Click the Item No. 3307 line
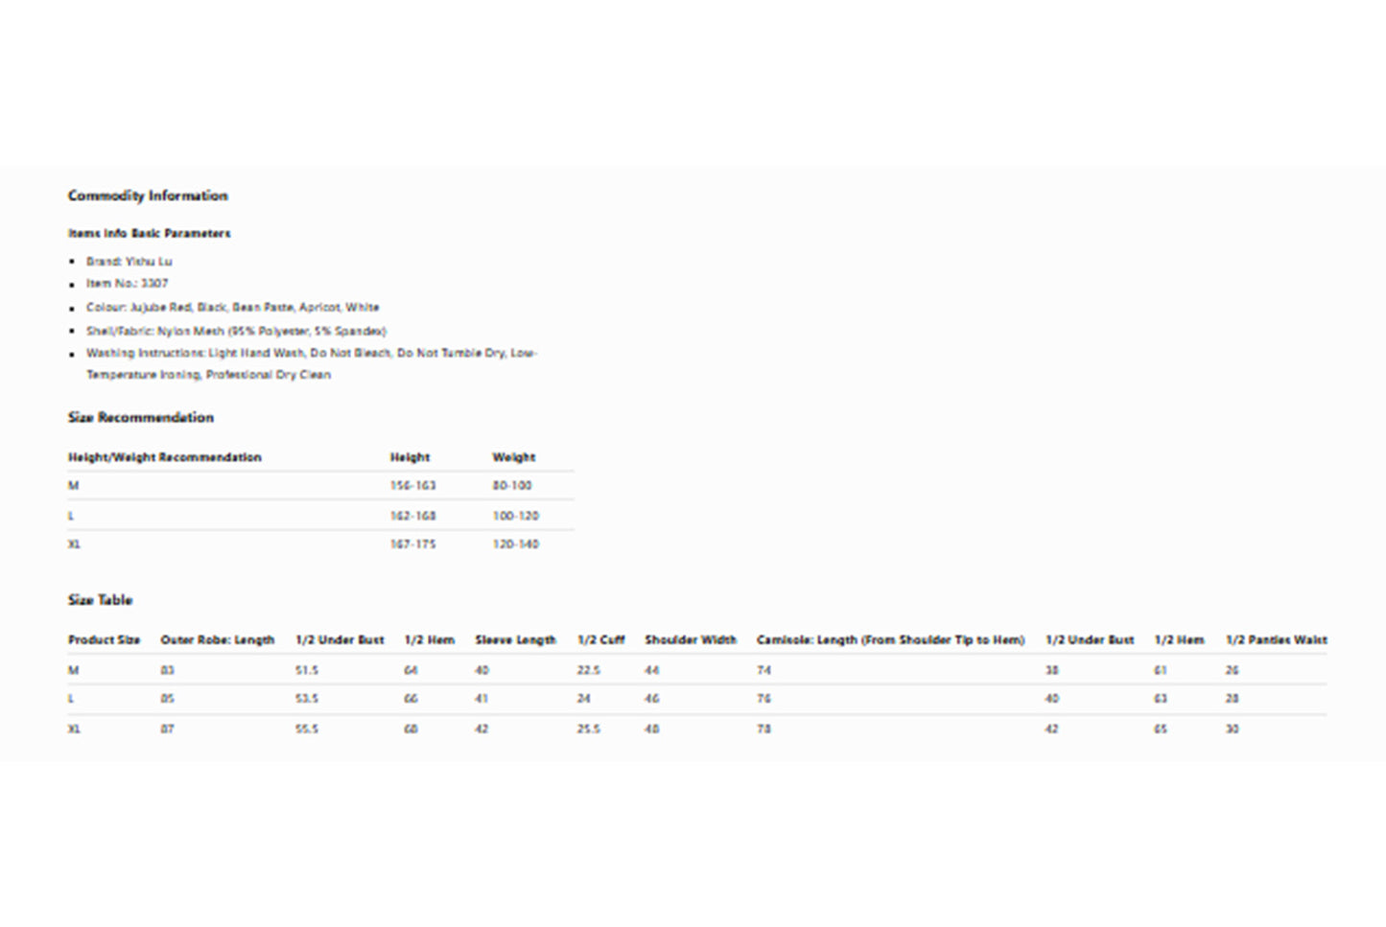Image resolution: width=1386 pixels, height=927 pixels. tap(127, 284)
